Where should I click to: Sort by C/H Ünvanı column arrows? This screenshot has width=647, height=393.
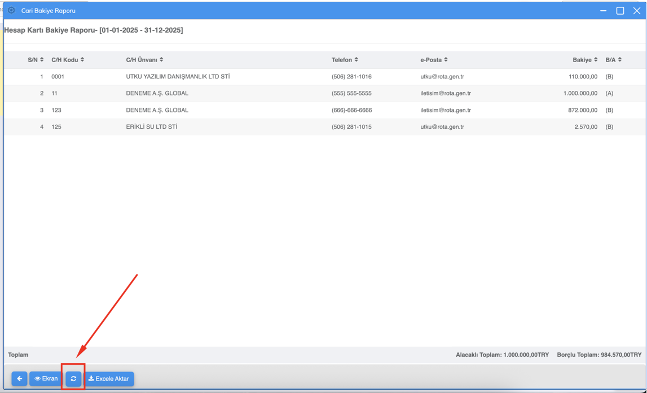point(161,60)
